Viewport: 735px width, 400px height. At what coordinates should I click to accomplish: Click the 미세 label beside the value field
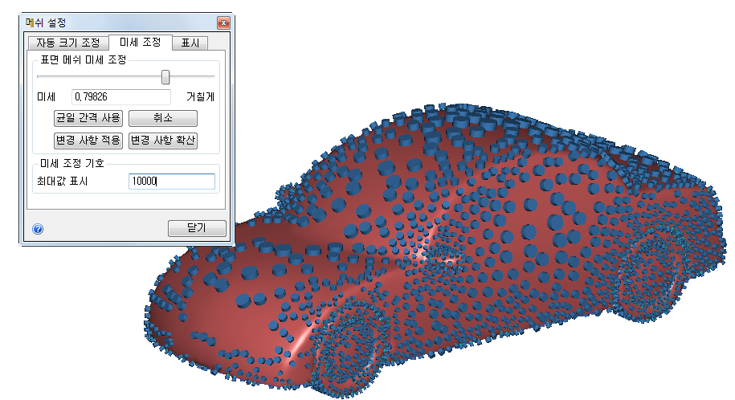coord(46,97)
